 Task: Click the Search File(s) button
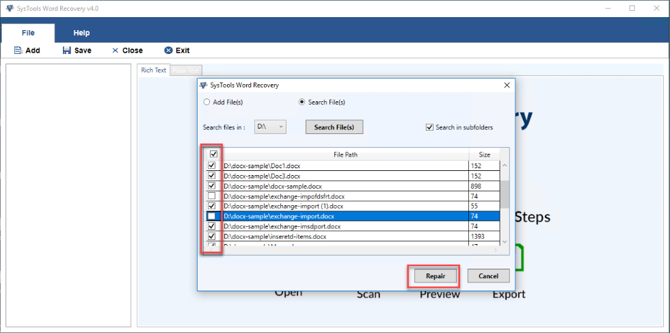click(334, 127)
